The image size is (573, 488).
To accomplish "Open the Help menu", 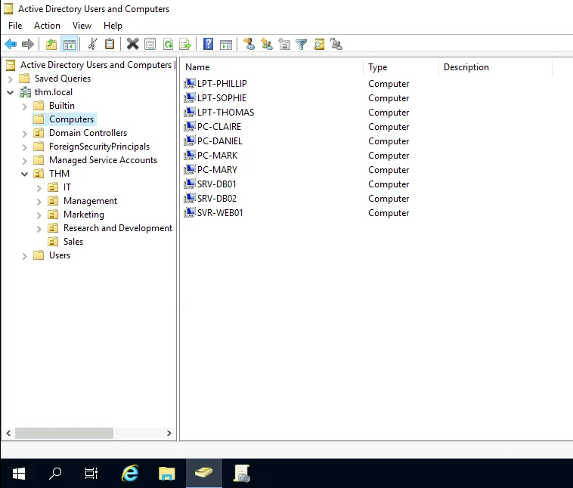I will [x=113, y=26].
